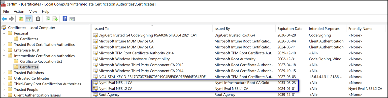Screen dimensions: 388x98
Task: Click the Export List toolbar icon
Action: click(x=55, y=19)
